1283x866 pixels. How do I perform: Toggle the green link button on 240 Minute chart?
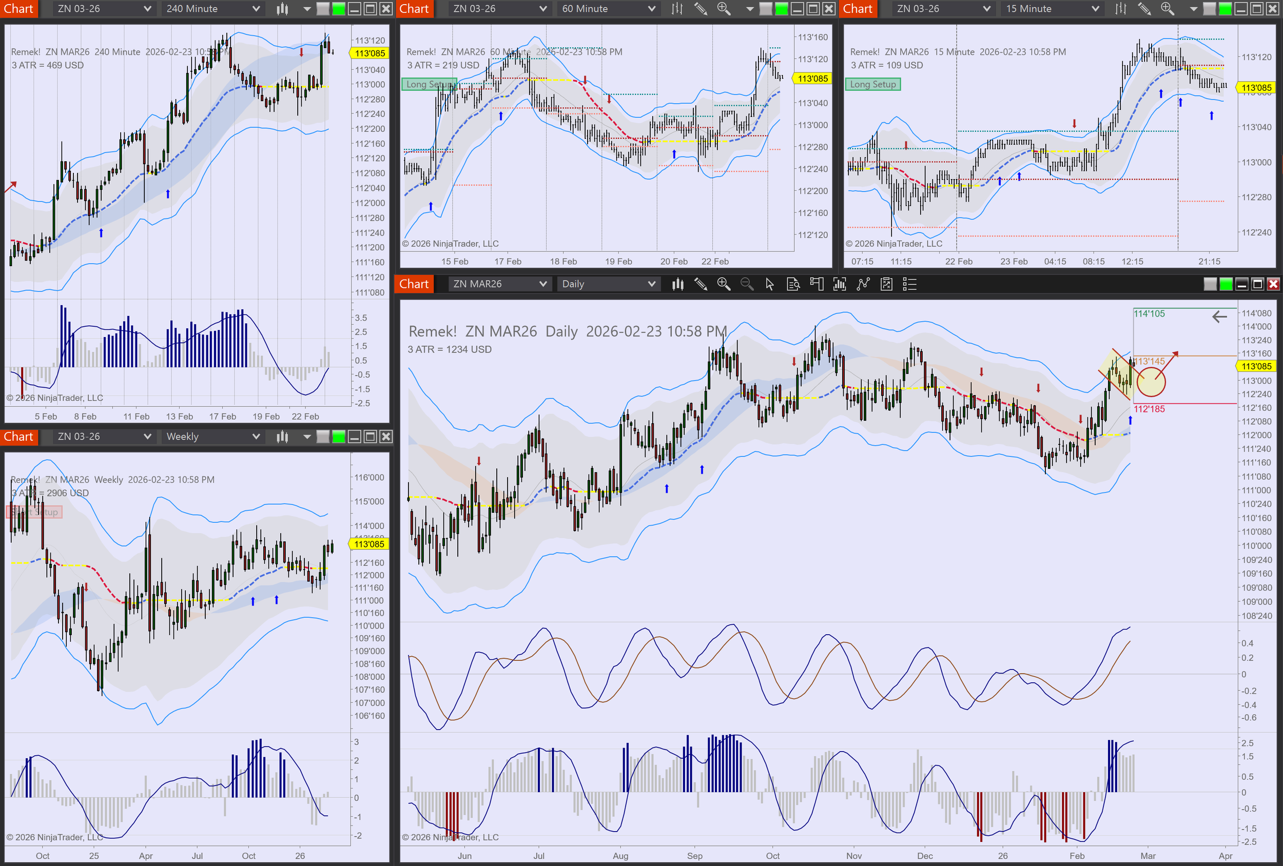pyautogui.click(x=338, y=9)
